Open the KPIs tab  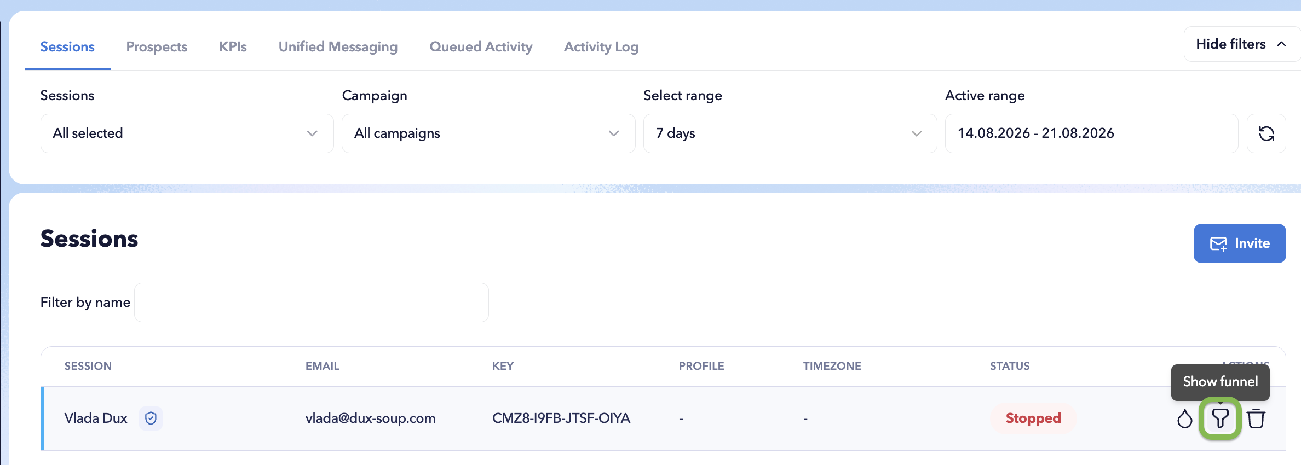pos(233,47)
